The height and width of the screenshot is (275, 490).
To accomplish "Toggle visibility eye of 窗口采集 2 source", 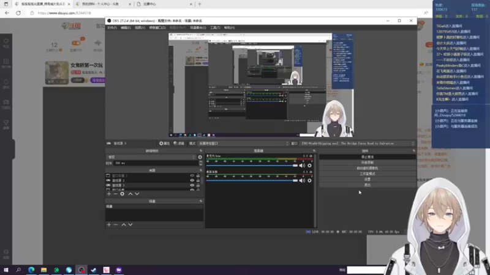I will pos(192,176).
